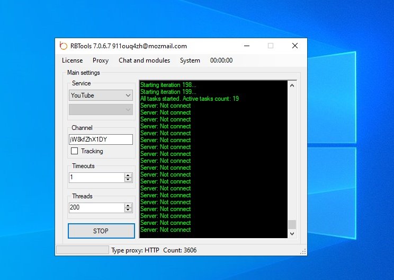Increase Timeouts with up arrow
Viewport: 394px width, 280px height.
[x=128, y=175]
